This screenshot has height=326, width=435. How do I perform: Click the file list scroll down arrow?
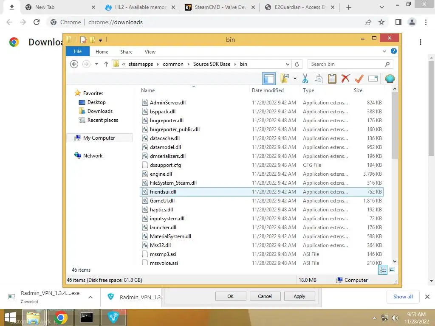coord(395,261)
